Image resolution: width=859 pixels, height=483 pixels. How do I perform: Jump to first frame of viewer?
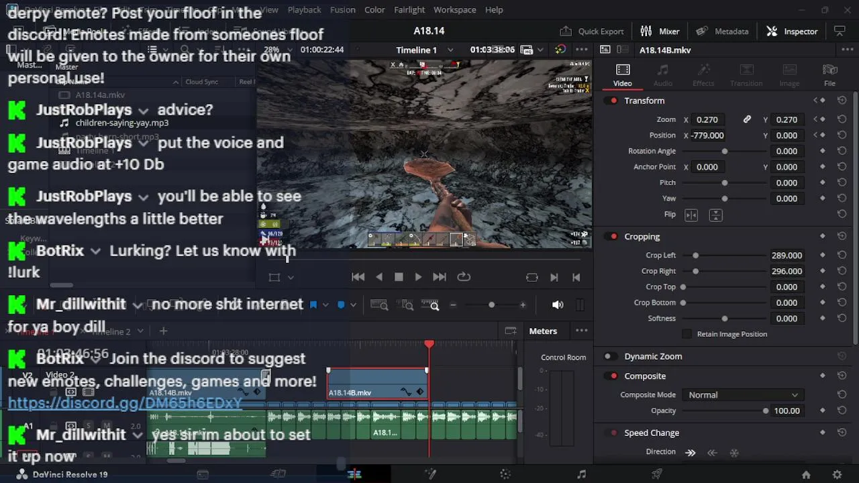pos(358,277)
